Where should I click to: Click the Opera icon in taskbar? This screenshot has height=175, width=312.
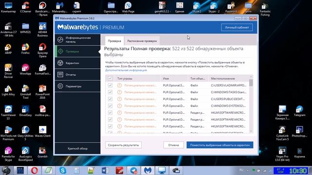(x=34, y=171)
